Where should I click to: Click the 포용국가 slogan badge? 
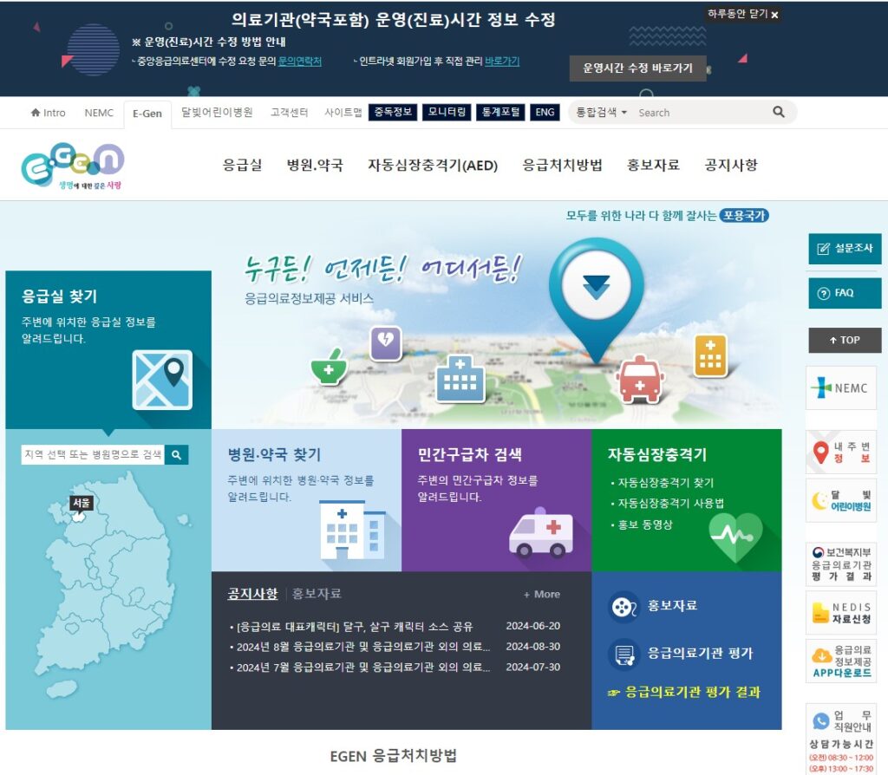[x=744, y=216]
